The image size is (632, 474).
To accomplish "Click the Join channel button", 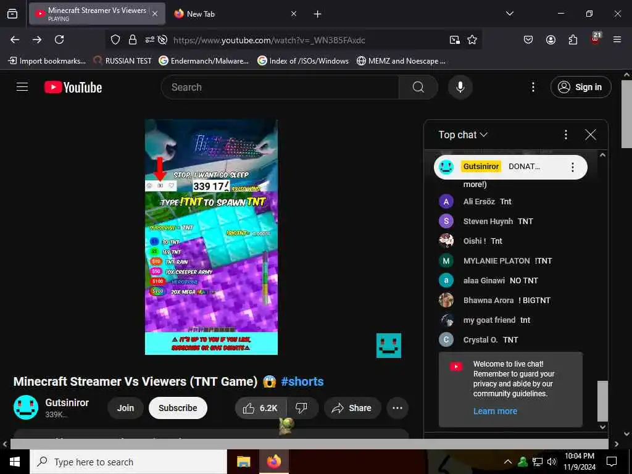I will (125, 408).
